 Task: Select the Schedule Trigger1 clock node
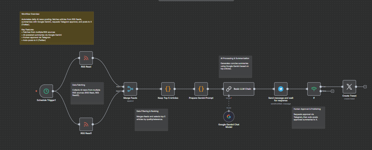(x=46, y=91)
